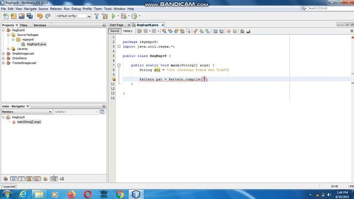Screen dimensions: 354x199
Task: Click the Last Edit icon in editor toolbar
Action: tap(139, 32)
